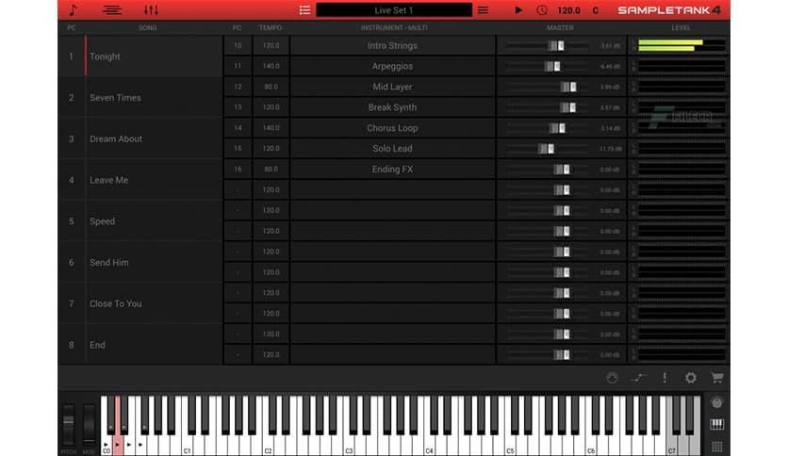Change the key setting C
788x456 pixels.
tap(596, 10)
